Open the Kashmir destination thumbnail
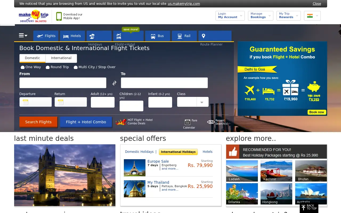 click(276, 171)
